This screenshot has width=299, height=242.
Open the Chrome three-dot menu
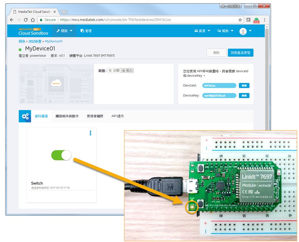click(x=265, y=20)
